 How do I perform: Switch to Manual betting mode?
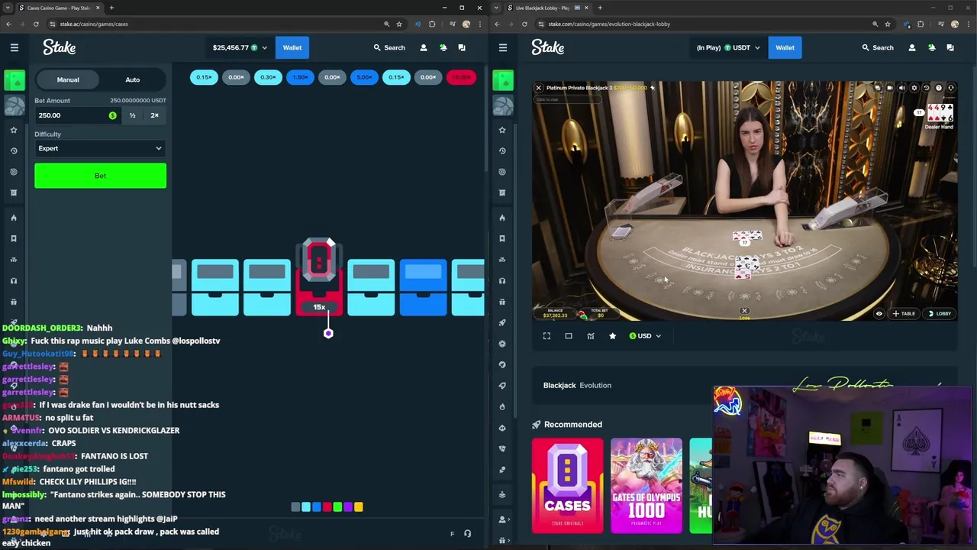point(68,79)
